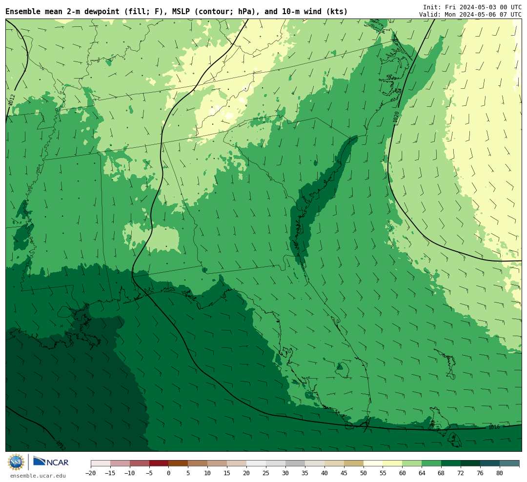This screenshot has width=527, height=482.
Task: Pick the -10 to -5 colorbar swatch
Action: click(140, 463)
